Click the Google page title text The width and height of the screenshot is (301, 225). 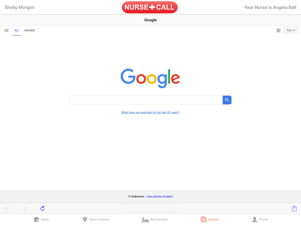click(150, 20)
